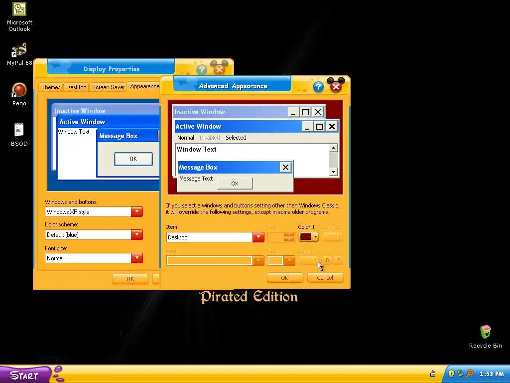Click OK in Advanced Appearance dialog

point(284,278)
